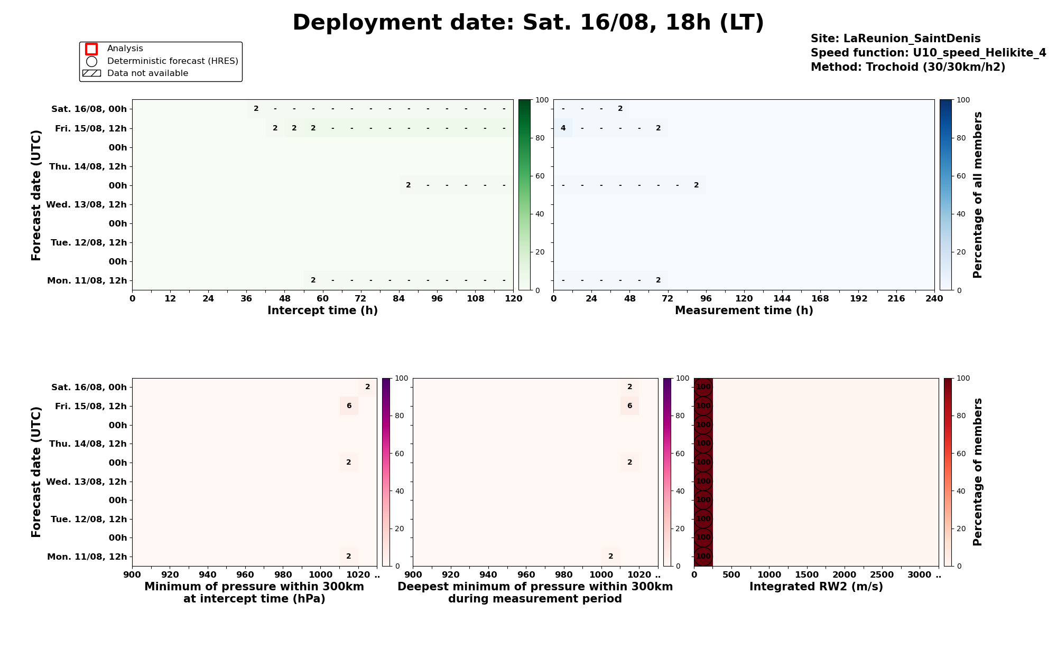The width and height of the screenshot is (1057, 660).
Task: Click value 2 in Mon. 11/08 row of Intercept time
Action: 313,280
